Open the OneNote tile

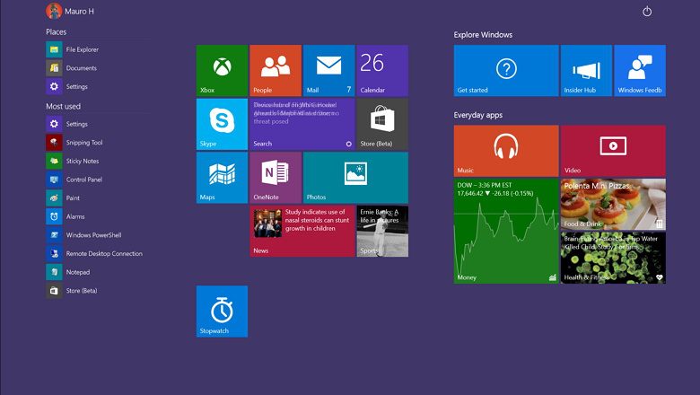[276, 178]
